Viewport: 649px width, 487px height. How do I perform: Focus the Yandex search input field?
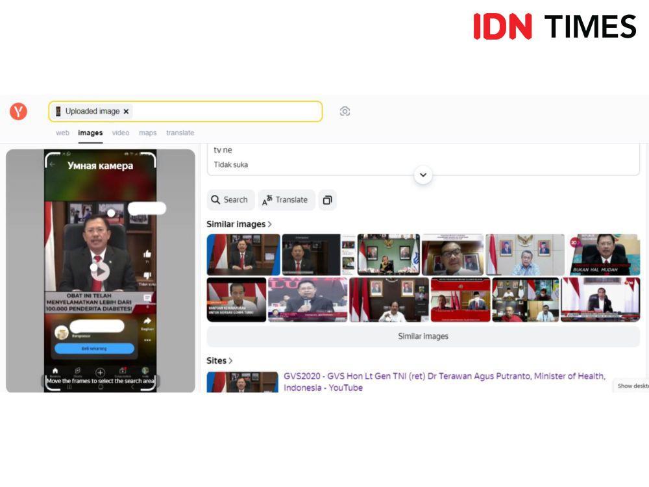(186, 112)
